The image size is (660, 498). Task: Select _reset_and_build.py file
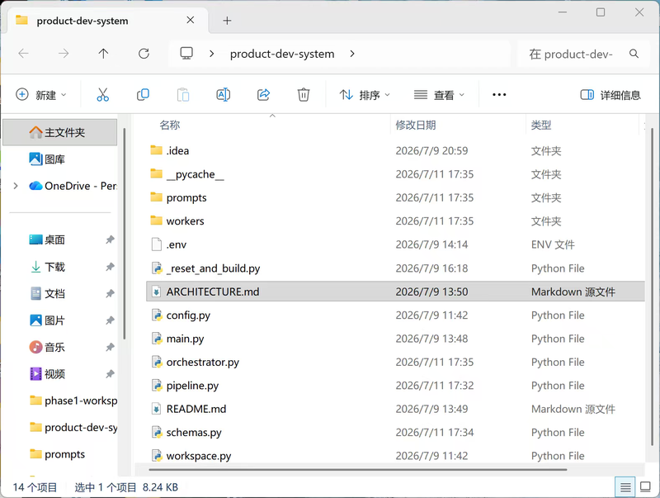205,268
